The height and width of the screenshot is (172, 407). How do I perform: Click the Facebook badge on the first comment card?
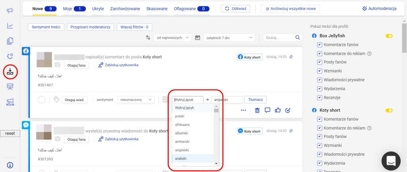(x=26, y=51)
